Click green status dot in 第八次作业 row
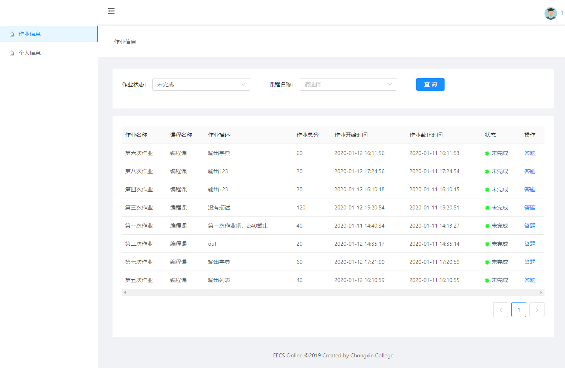Image resolution: width=565 pixels, height=368 pixels. 487,172
